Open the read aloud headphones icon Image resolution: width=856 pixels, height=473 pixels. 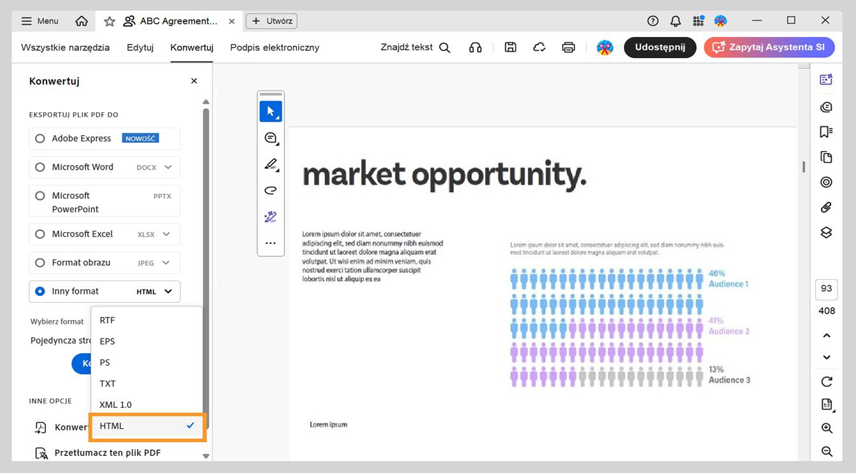click(475, 48)
